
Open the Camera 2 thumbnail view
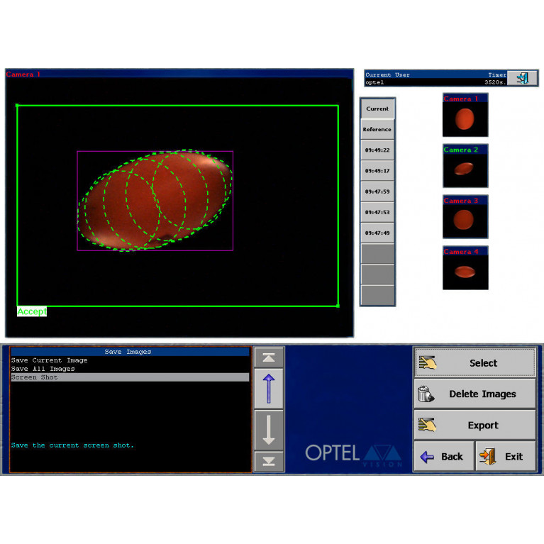click(465, 166)
